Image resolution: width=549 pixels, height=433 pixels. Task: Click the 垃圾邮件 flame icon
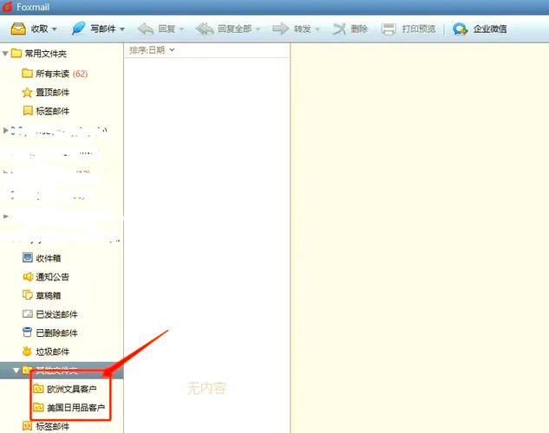tap(27, 351)
